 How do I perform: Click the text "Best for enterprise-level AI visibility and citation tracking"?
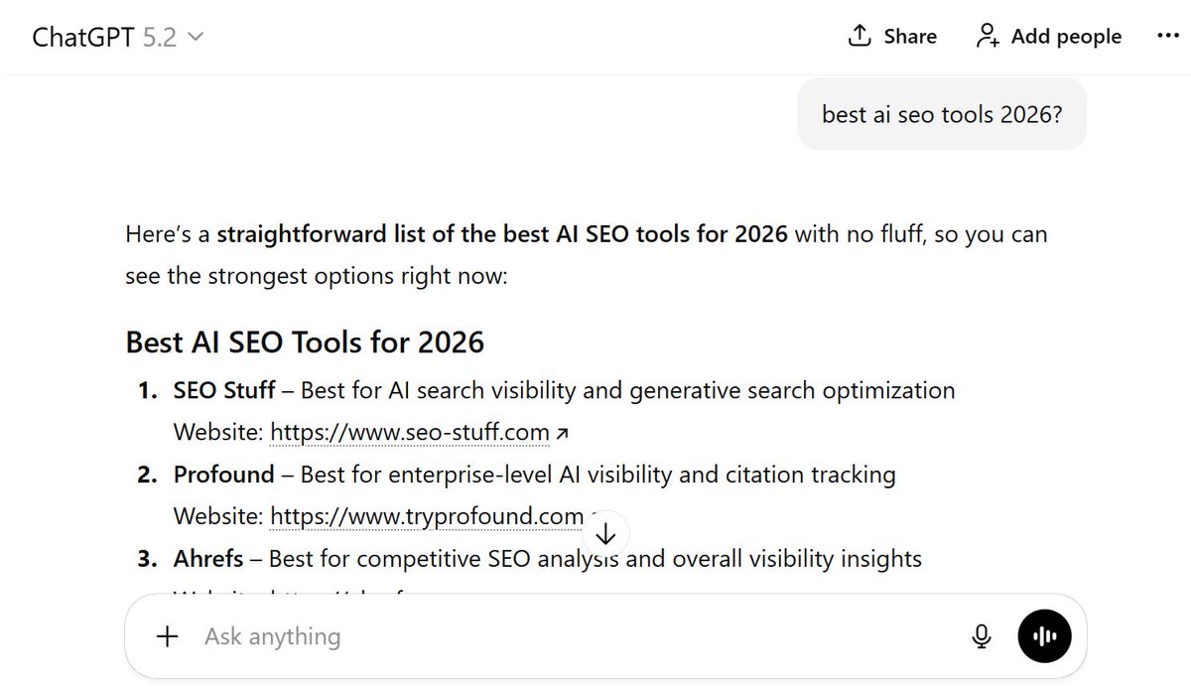tap(597, 475)
